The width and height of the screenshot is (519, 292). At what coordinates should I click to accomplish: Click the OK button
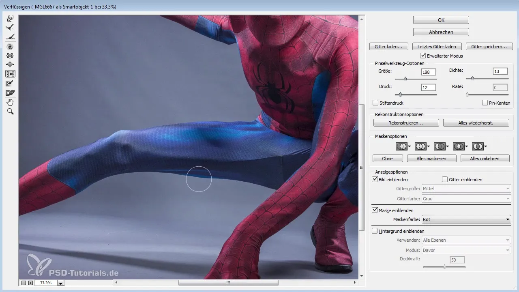tap(441, 20)
